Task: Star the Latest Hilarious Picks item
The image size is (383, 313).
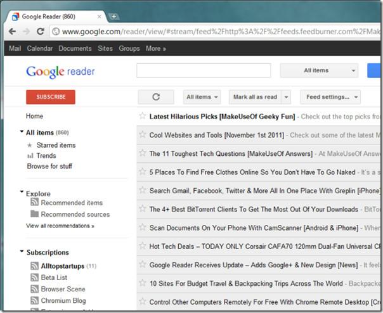Action: [x=143, y=116]
